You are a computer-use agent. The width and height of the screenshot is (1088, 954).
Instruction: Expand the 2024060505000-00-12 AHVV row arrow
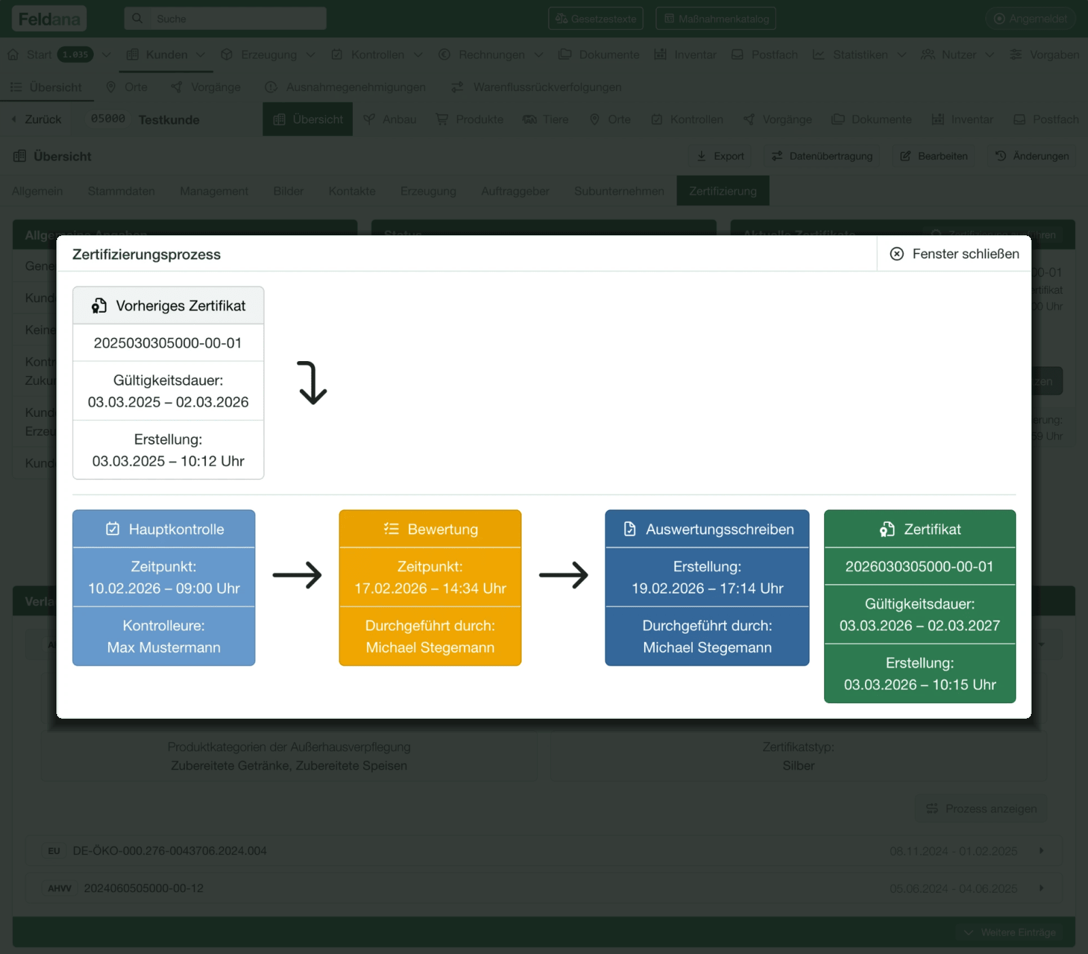coord(1041,888)
